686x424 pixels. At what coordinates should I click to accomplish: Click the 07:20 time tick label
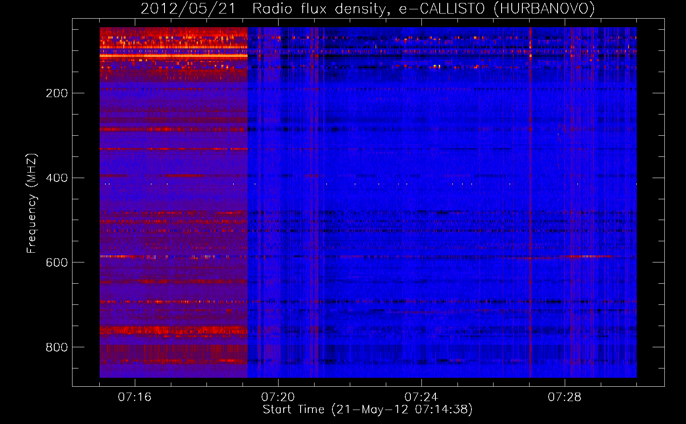278,397
